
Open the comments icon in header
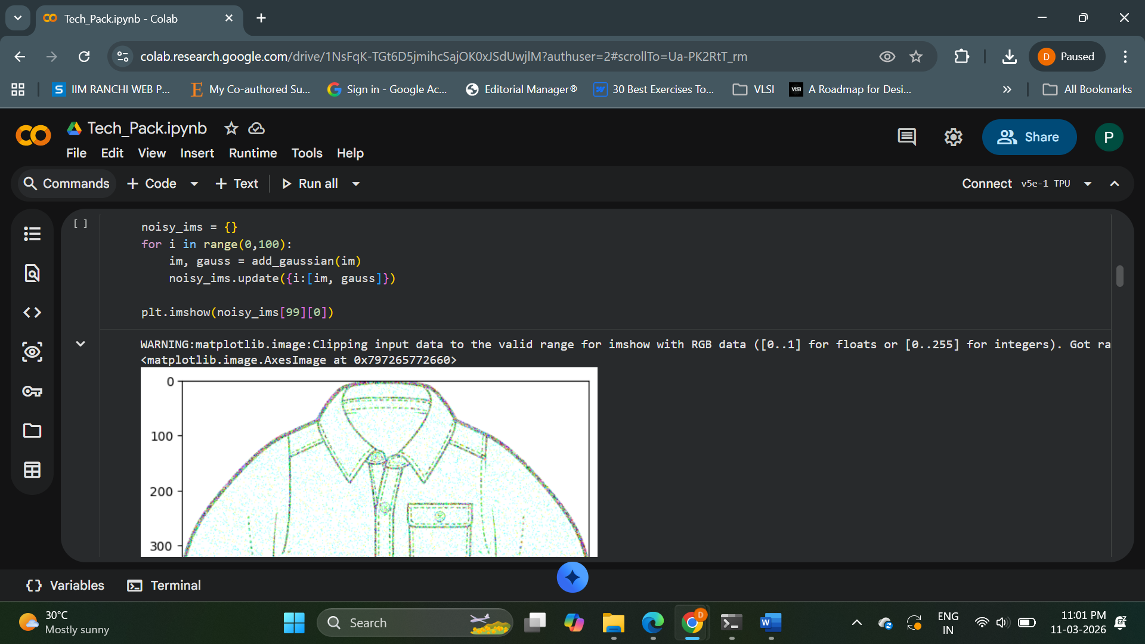[x=906, y=137]
